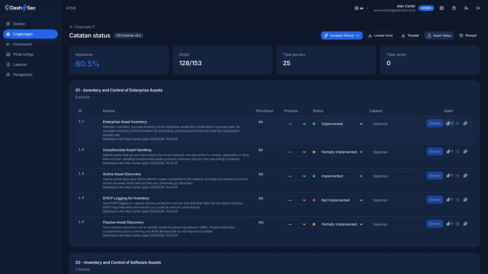The height and width of the screenshot is (274, 488).
Task: Open priority dropdown for control 1.4
Action: click(x=295, y=200)
